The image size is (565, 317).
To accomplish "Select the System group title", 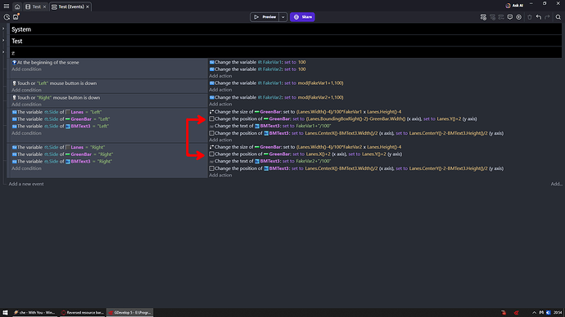I will pyautogui.click(x=21, y=29).
